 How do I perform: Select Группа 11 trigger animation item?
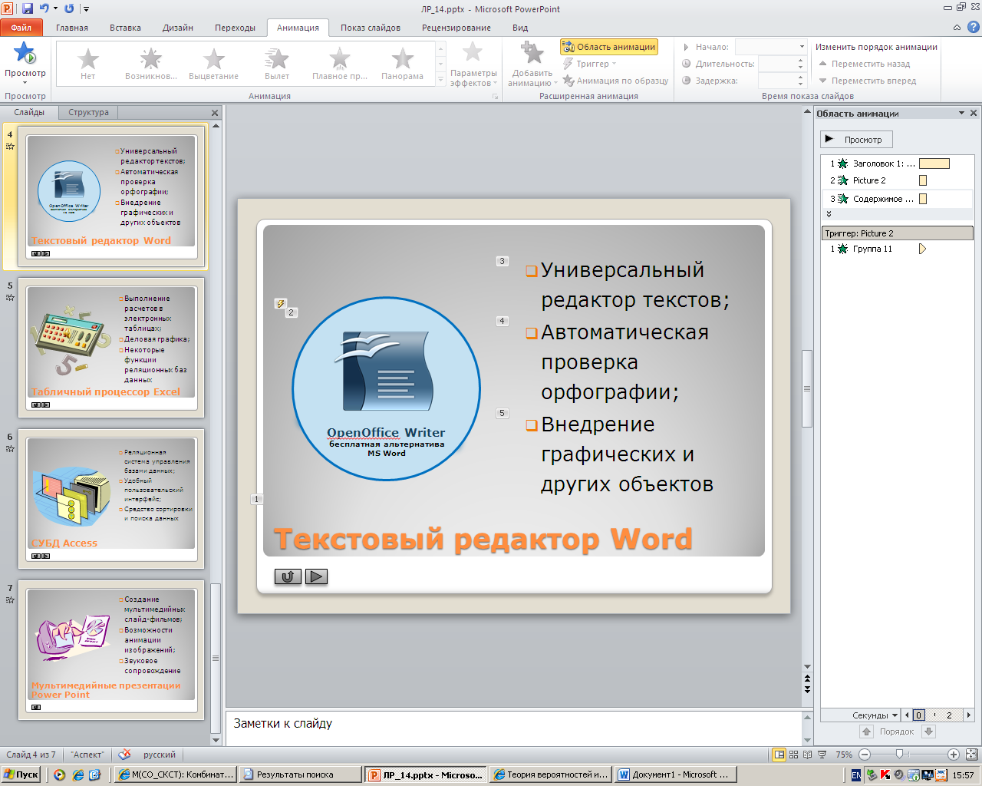point(897,249)
